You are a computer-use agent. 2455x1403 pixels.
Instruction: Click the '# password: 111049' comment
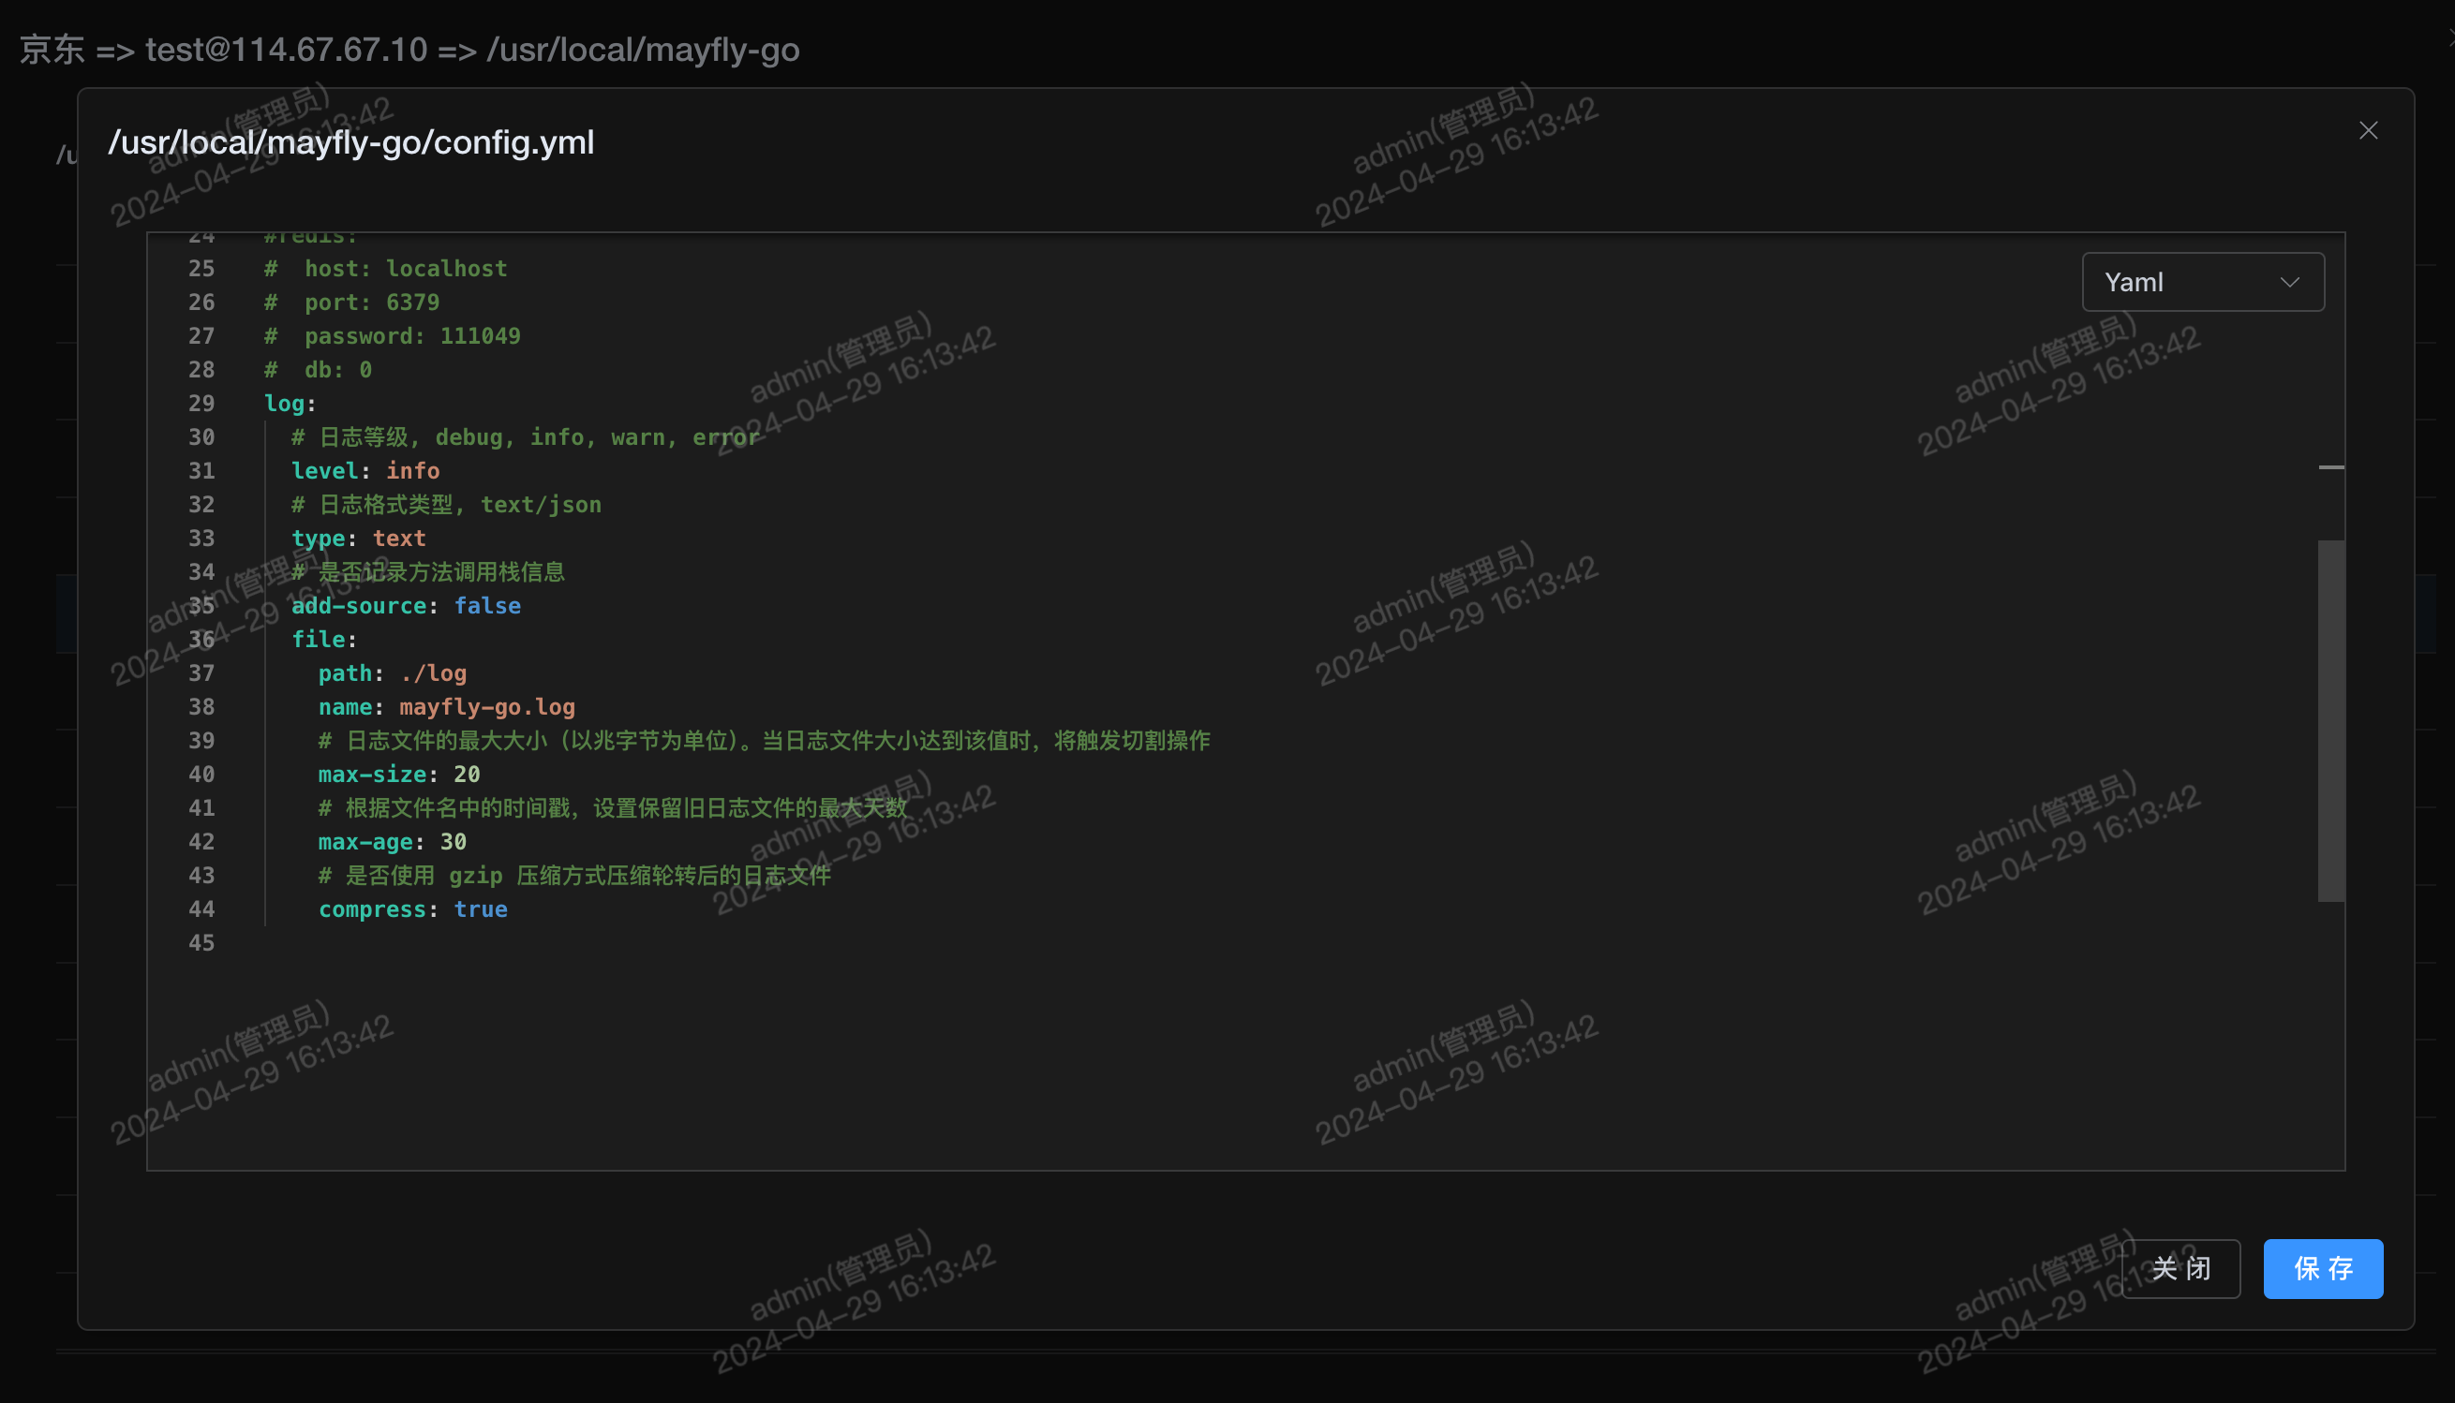click(393, 335)
